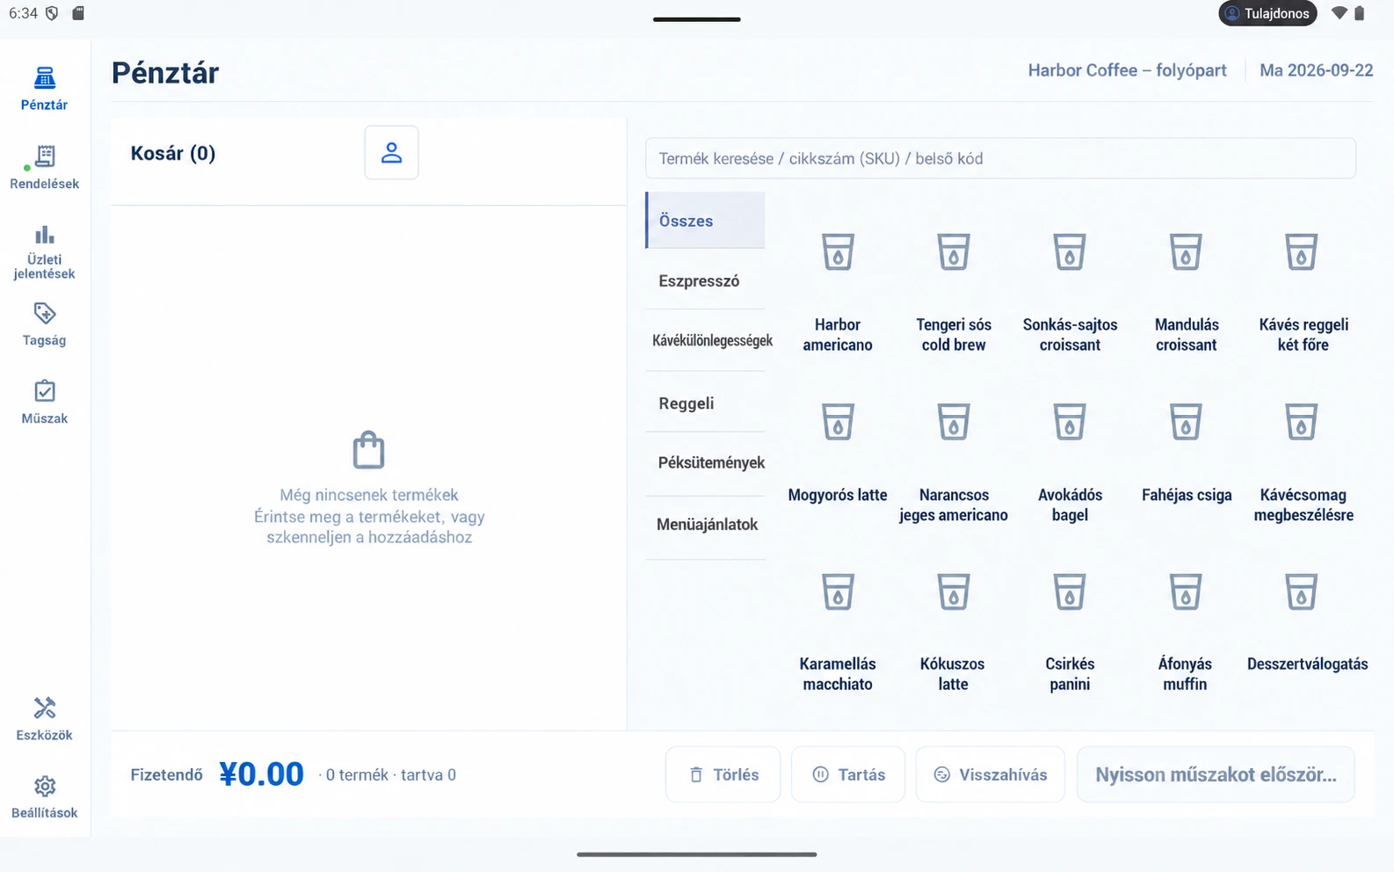
Task: Click Nyisson műszakot először button
Action: [x=1216, y=774]
